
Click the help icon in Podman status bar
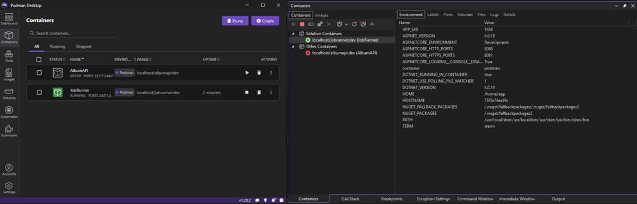(281, 200)
